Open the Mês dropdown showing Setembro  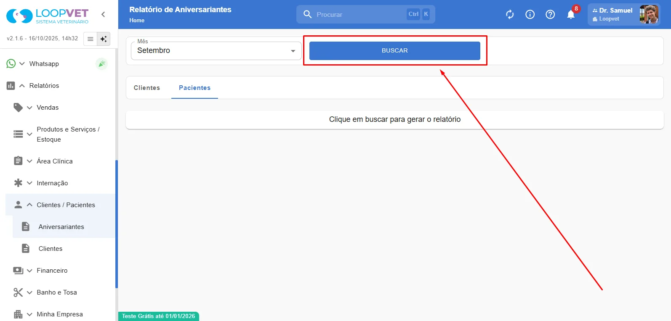tap(216, 51)
